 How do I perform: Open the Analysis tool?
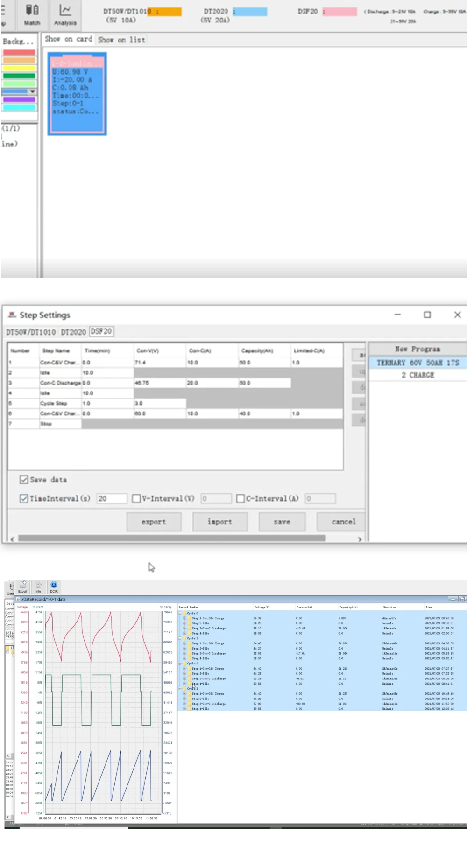65,15
